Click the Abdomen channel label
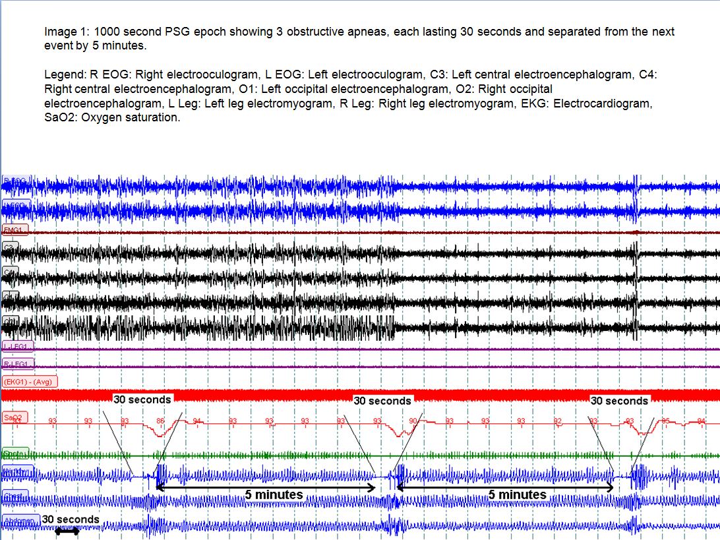This screenshot has width=720, height=540. tap(20, 520)
